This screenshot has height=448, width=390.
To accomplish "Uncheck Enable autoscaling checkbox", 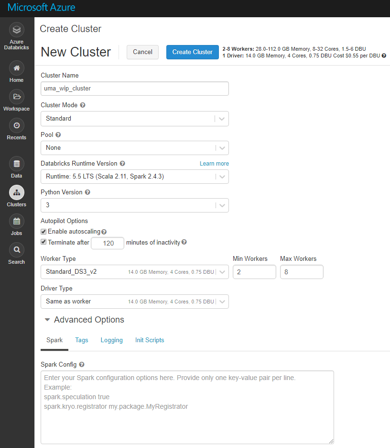I will pos(43,232).
